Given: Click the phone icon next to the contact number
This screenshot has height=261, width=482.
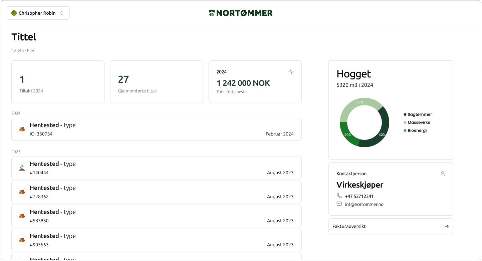Looking at the screenshot, I should click(x=339, y=196).
